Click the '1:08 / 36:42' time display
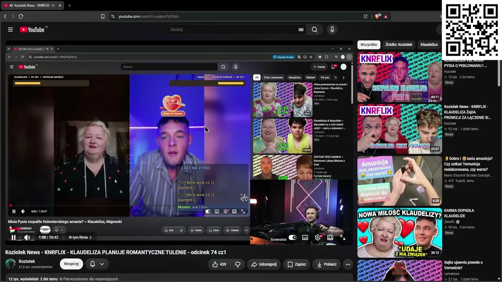The width and height of the screenshot is (502, 282). pyautogui.click(x=48, y=237)
